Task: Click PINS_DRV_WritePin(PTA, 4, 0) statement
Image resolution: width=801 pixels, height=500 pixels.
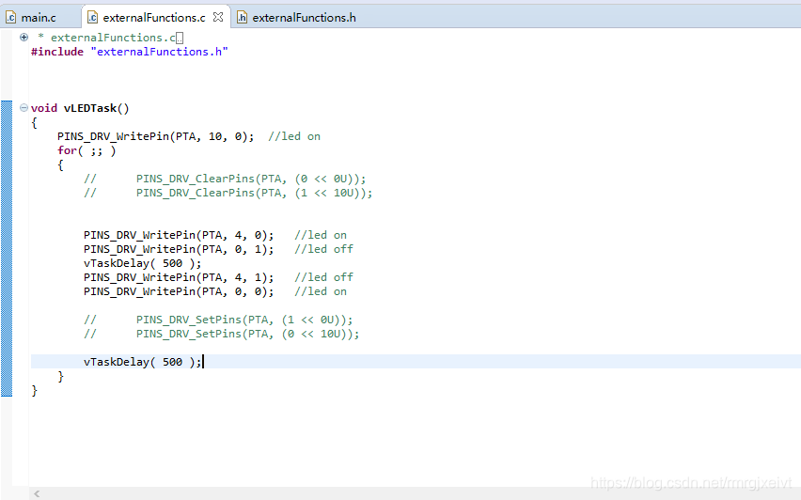Action: 179,235
